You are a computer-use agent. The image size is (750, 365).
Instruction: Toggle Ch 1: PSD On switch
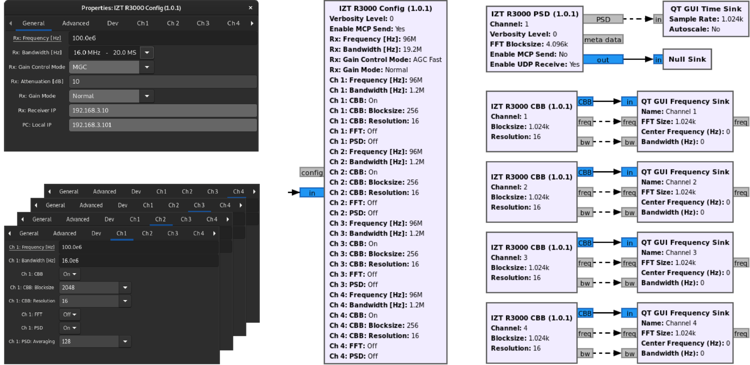click(x=70, y=328)
